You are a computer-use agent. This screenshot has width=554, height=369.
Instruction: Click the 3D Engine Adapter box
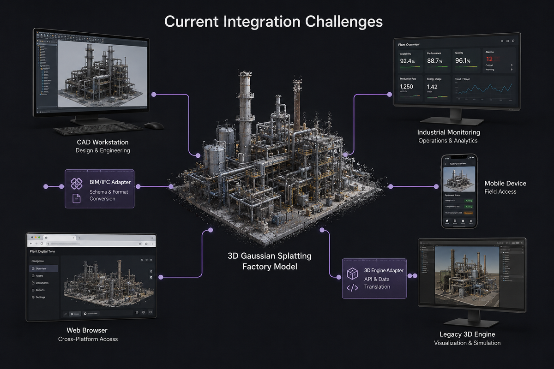tap(374, 278)
